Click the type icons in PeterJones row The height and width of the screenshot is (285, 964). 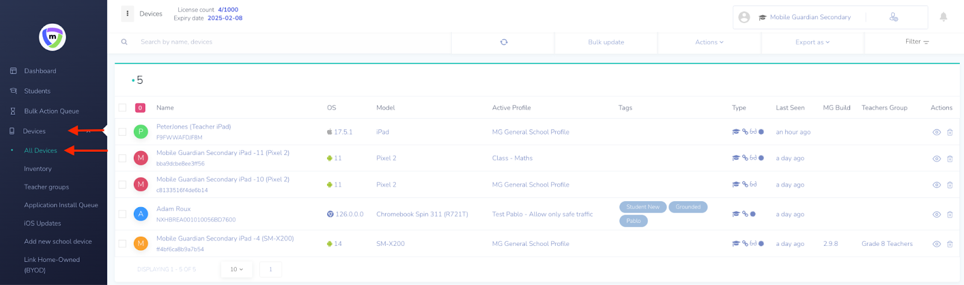pyautogui.click(x=748, y=132)
